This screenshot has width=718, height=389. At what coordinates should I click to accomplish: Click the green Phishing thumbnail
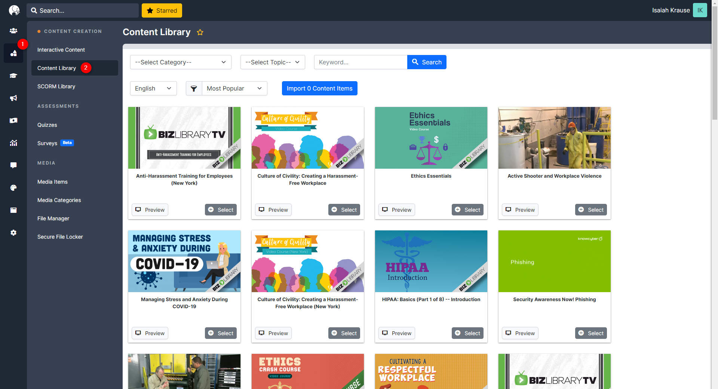[555, 261]
